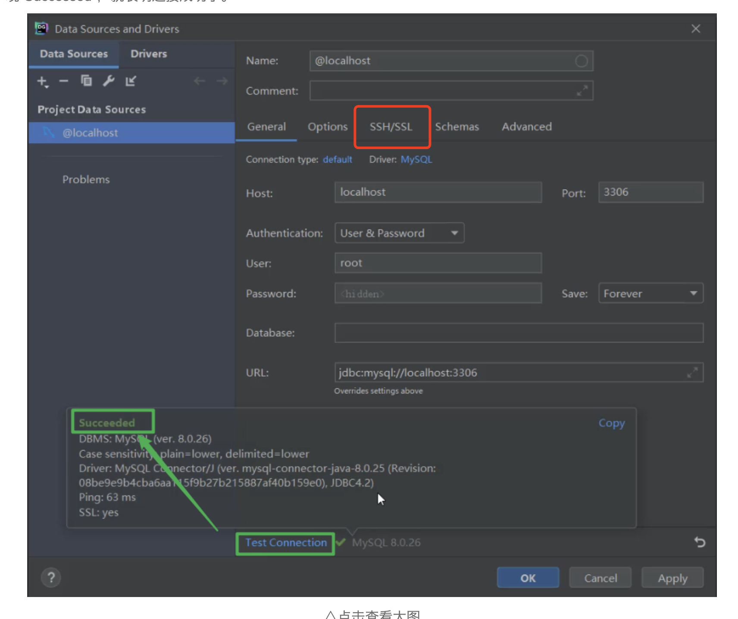Close the Data Sources and Drivers dialog
The image size is (738, 619).
click(x=695, y=29)
